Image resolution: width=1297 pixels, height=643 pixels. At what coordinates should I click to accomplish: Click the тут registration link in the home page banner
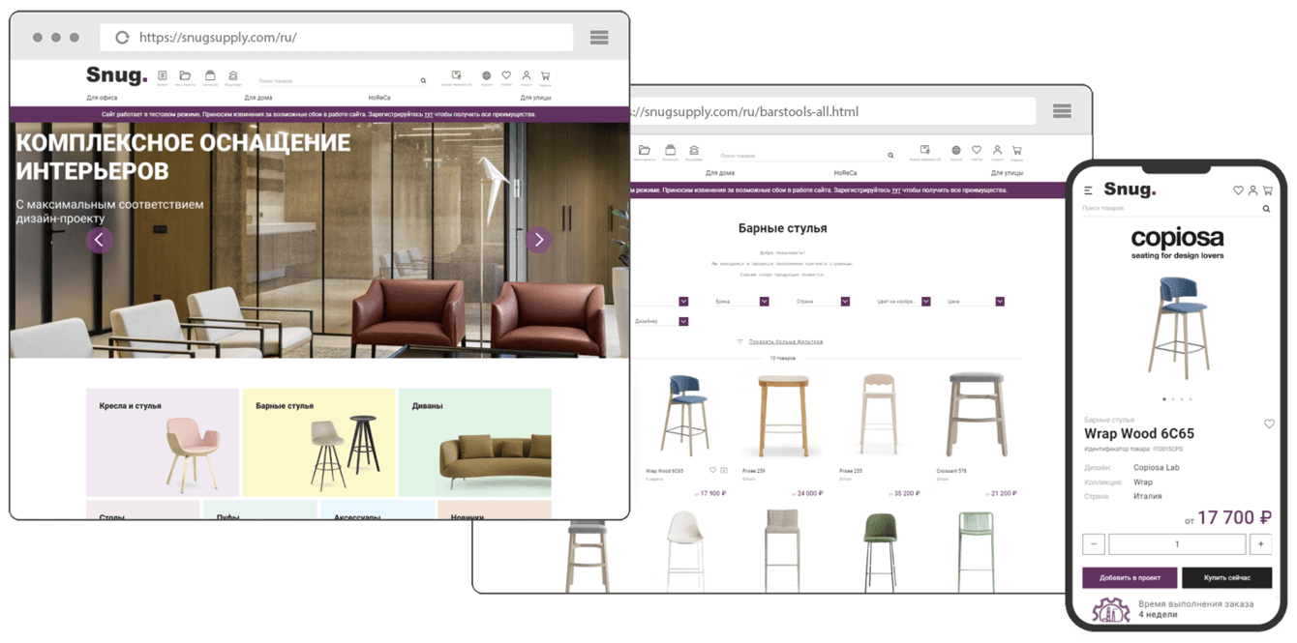pos(428,114)
